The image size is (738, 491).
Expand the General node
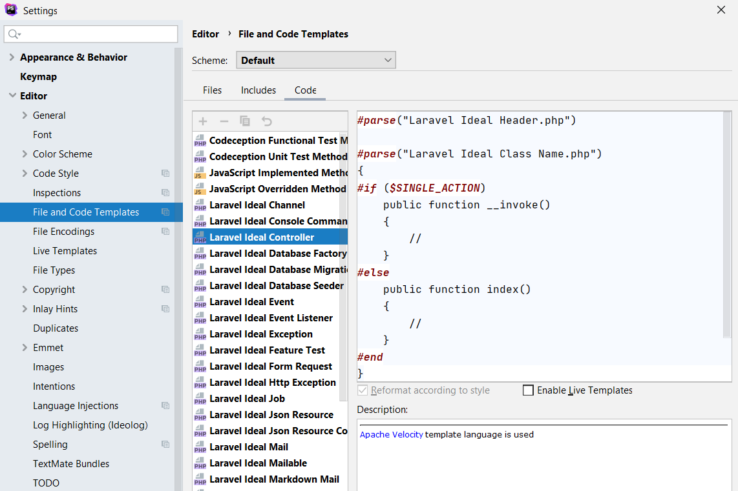click(25, 115)
